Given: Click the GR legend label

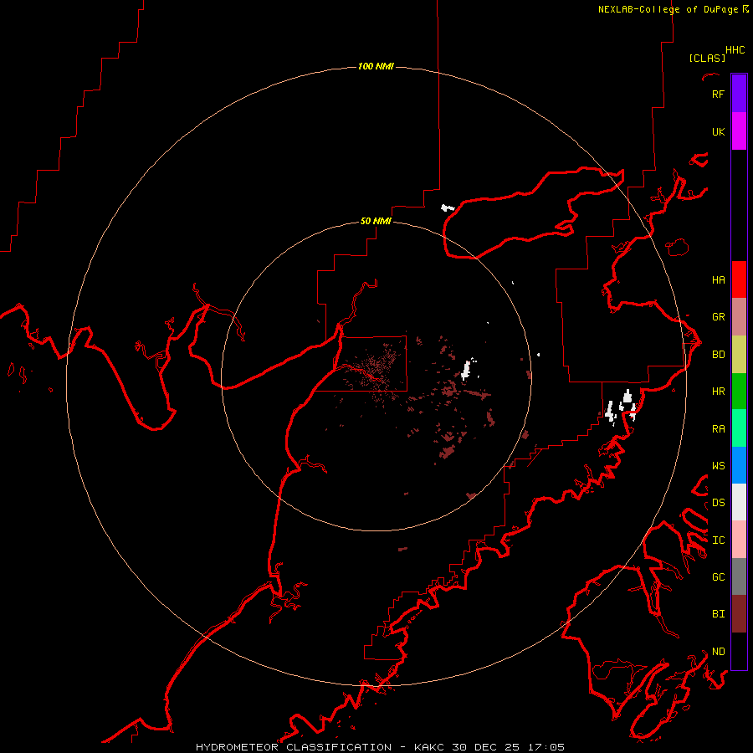Looking at the screenshot, I should coord(718,317).
